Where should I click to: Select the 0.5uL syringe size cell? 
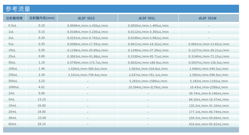coord(12,26)
